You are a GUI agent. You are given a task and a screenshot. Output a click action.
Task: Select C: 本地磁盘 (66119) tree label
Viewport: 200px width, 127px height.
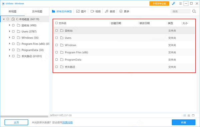tap(28, 19)
